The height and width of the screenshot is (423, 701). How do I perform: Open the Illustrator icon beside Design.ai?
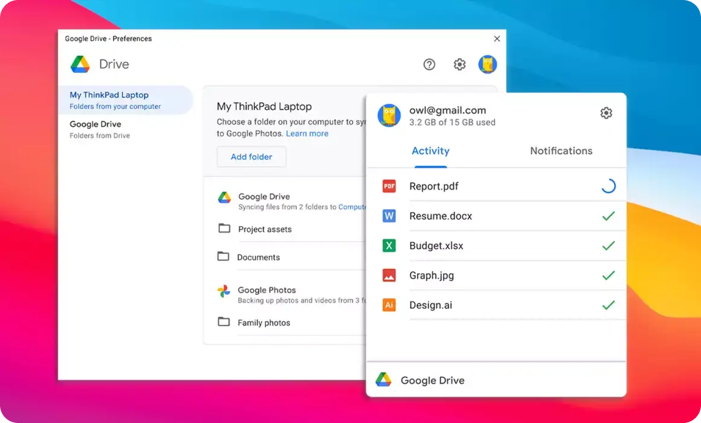[x=389, y=305]
